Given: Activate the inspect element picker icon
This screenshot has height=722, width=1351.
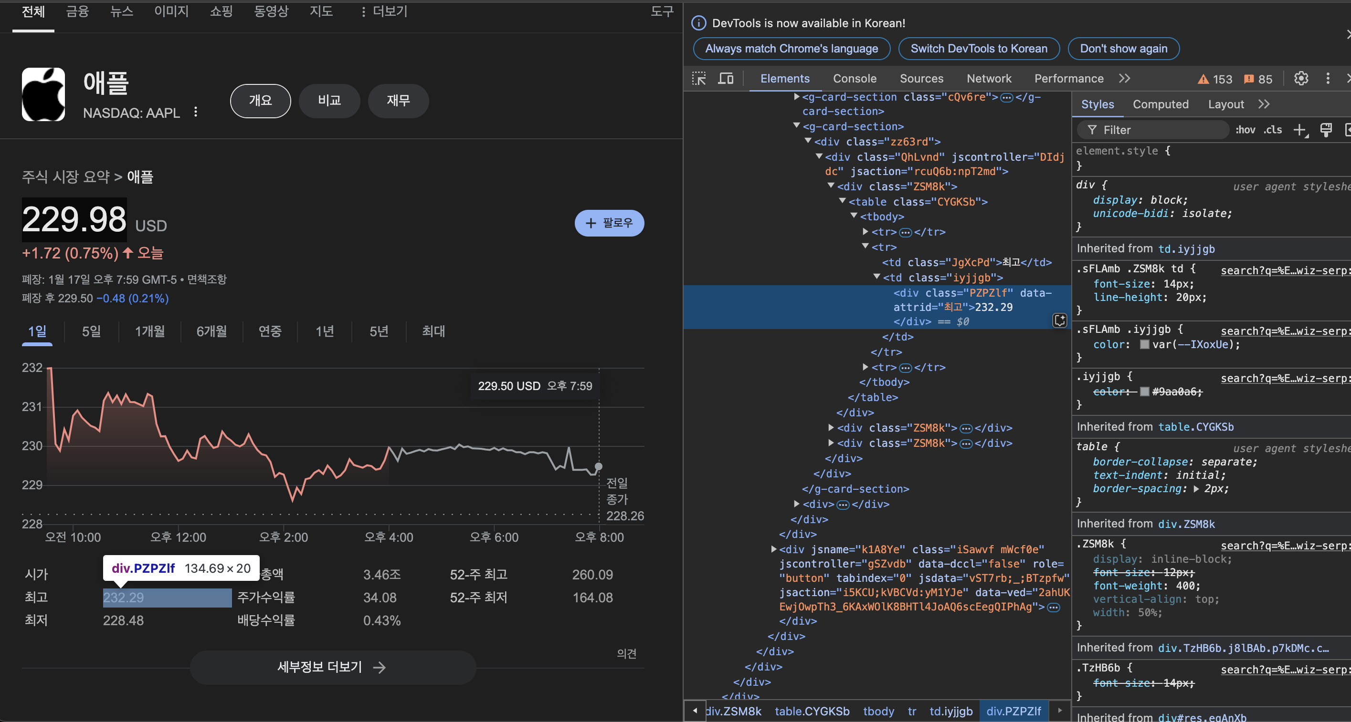Looking at the screenshot, I should point(699,79).
